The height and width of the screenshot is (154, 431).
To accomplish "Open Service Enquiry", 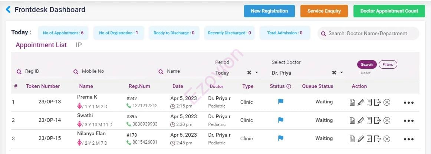I will 324,11.
